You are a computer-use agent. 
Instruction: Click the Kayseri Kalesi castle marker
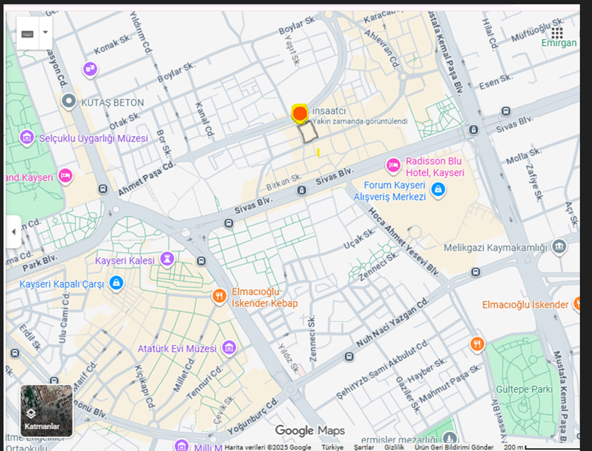coord(167,257)
